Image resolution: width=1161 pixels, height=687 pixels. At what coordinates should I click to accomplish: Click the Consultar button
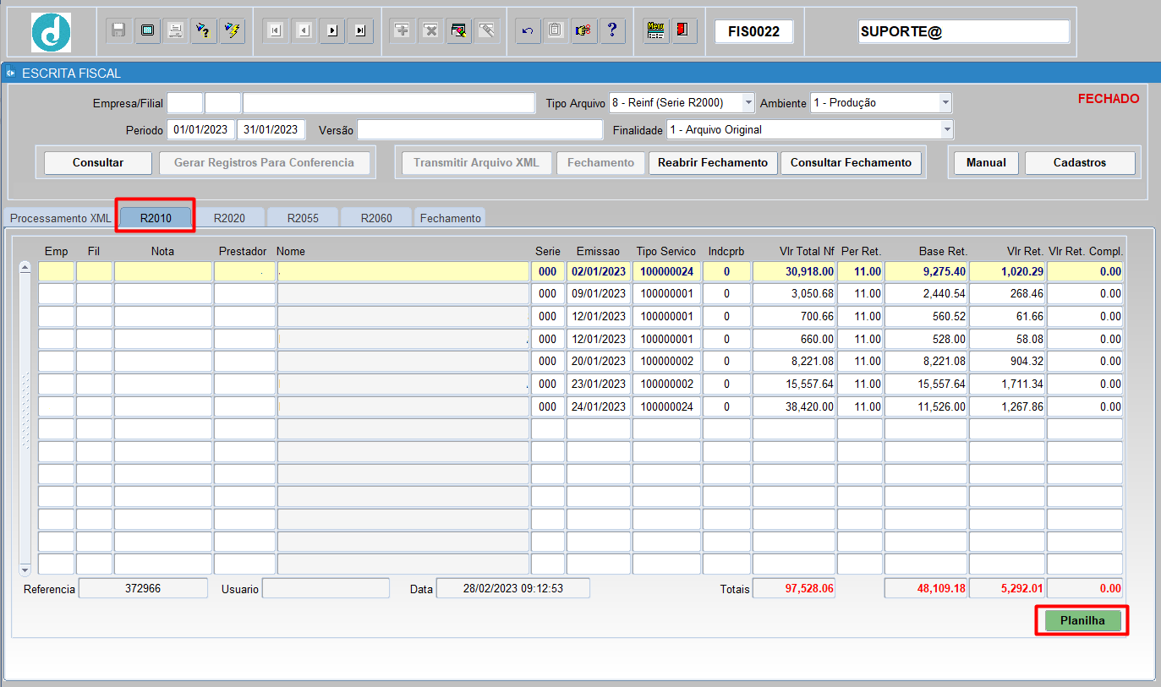(x=98, y=163)
